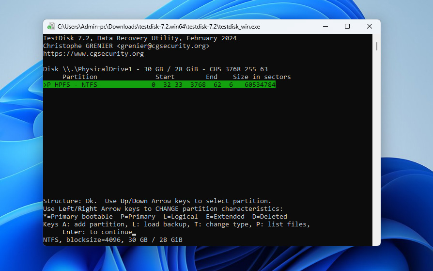Click the sector count 60534784
The image size is (433, 271).
tap(260, 85)
